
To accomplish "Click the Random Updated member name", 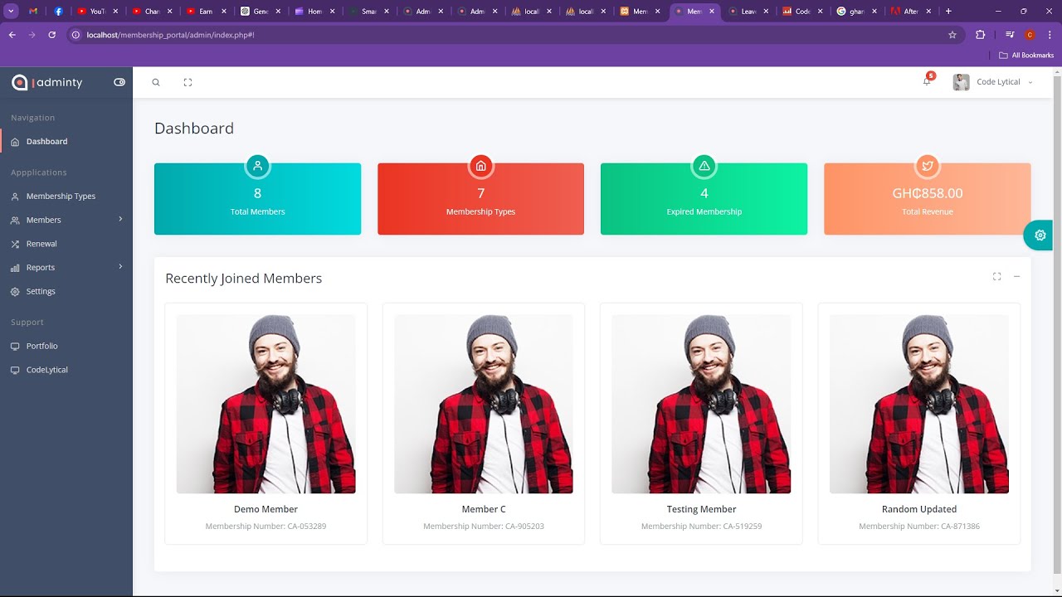I will click(x=919, y=509).
